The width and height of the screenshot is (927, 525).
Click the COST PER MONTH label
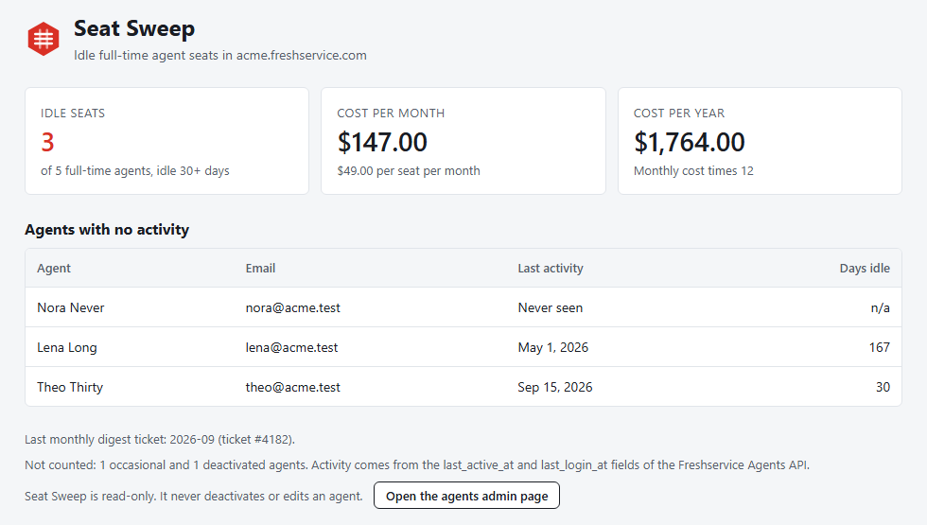pos(391,113)
